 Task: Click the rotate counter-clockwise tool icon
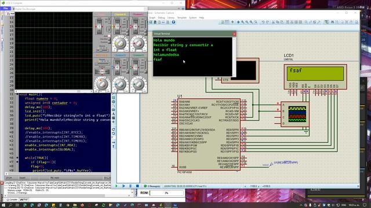114,133
